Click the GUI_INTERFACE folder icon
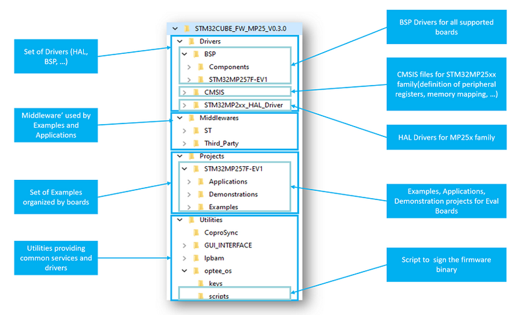520x315 pixels. point(196,246)
